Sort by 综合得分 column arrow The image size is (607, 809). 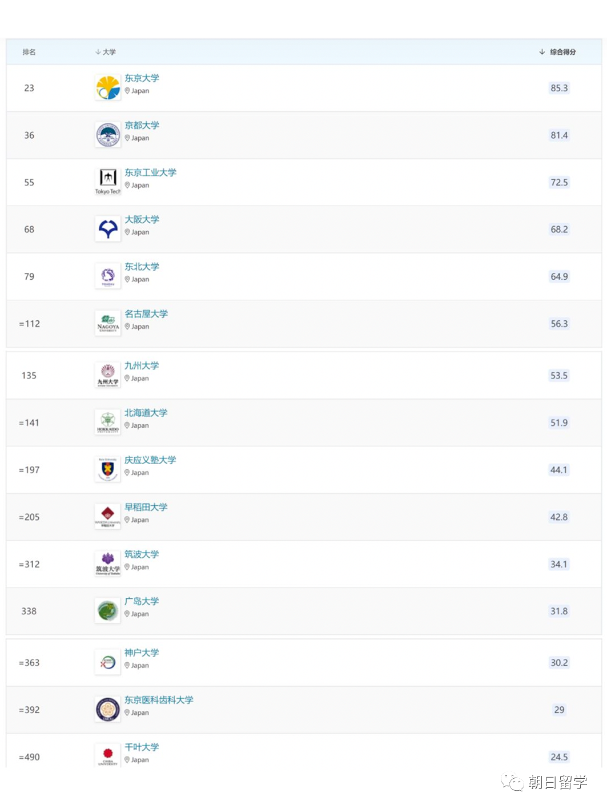542,52
